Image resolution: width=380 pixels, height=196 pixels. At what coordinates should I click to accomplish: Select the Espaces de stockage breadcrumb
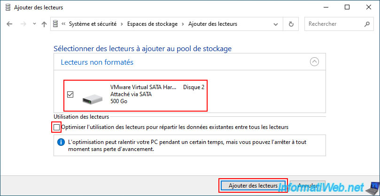(x=153, y=24)
